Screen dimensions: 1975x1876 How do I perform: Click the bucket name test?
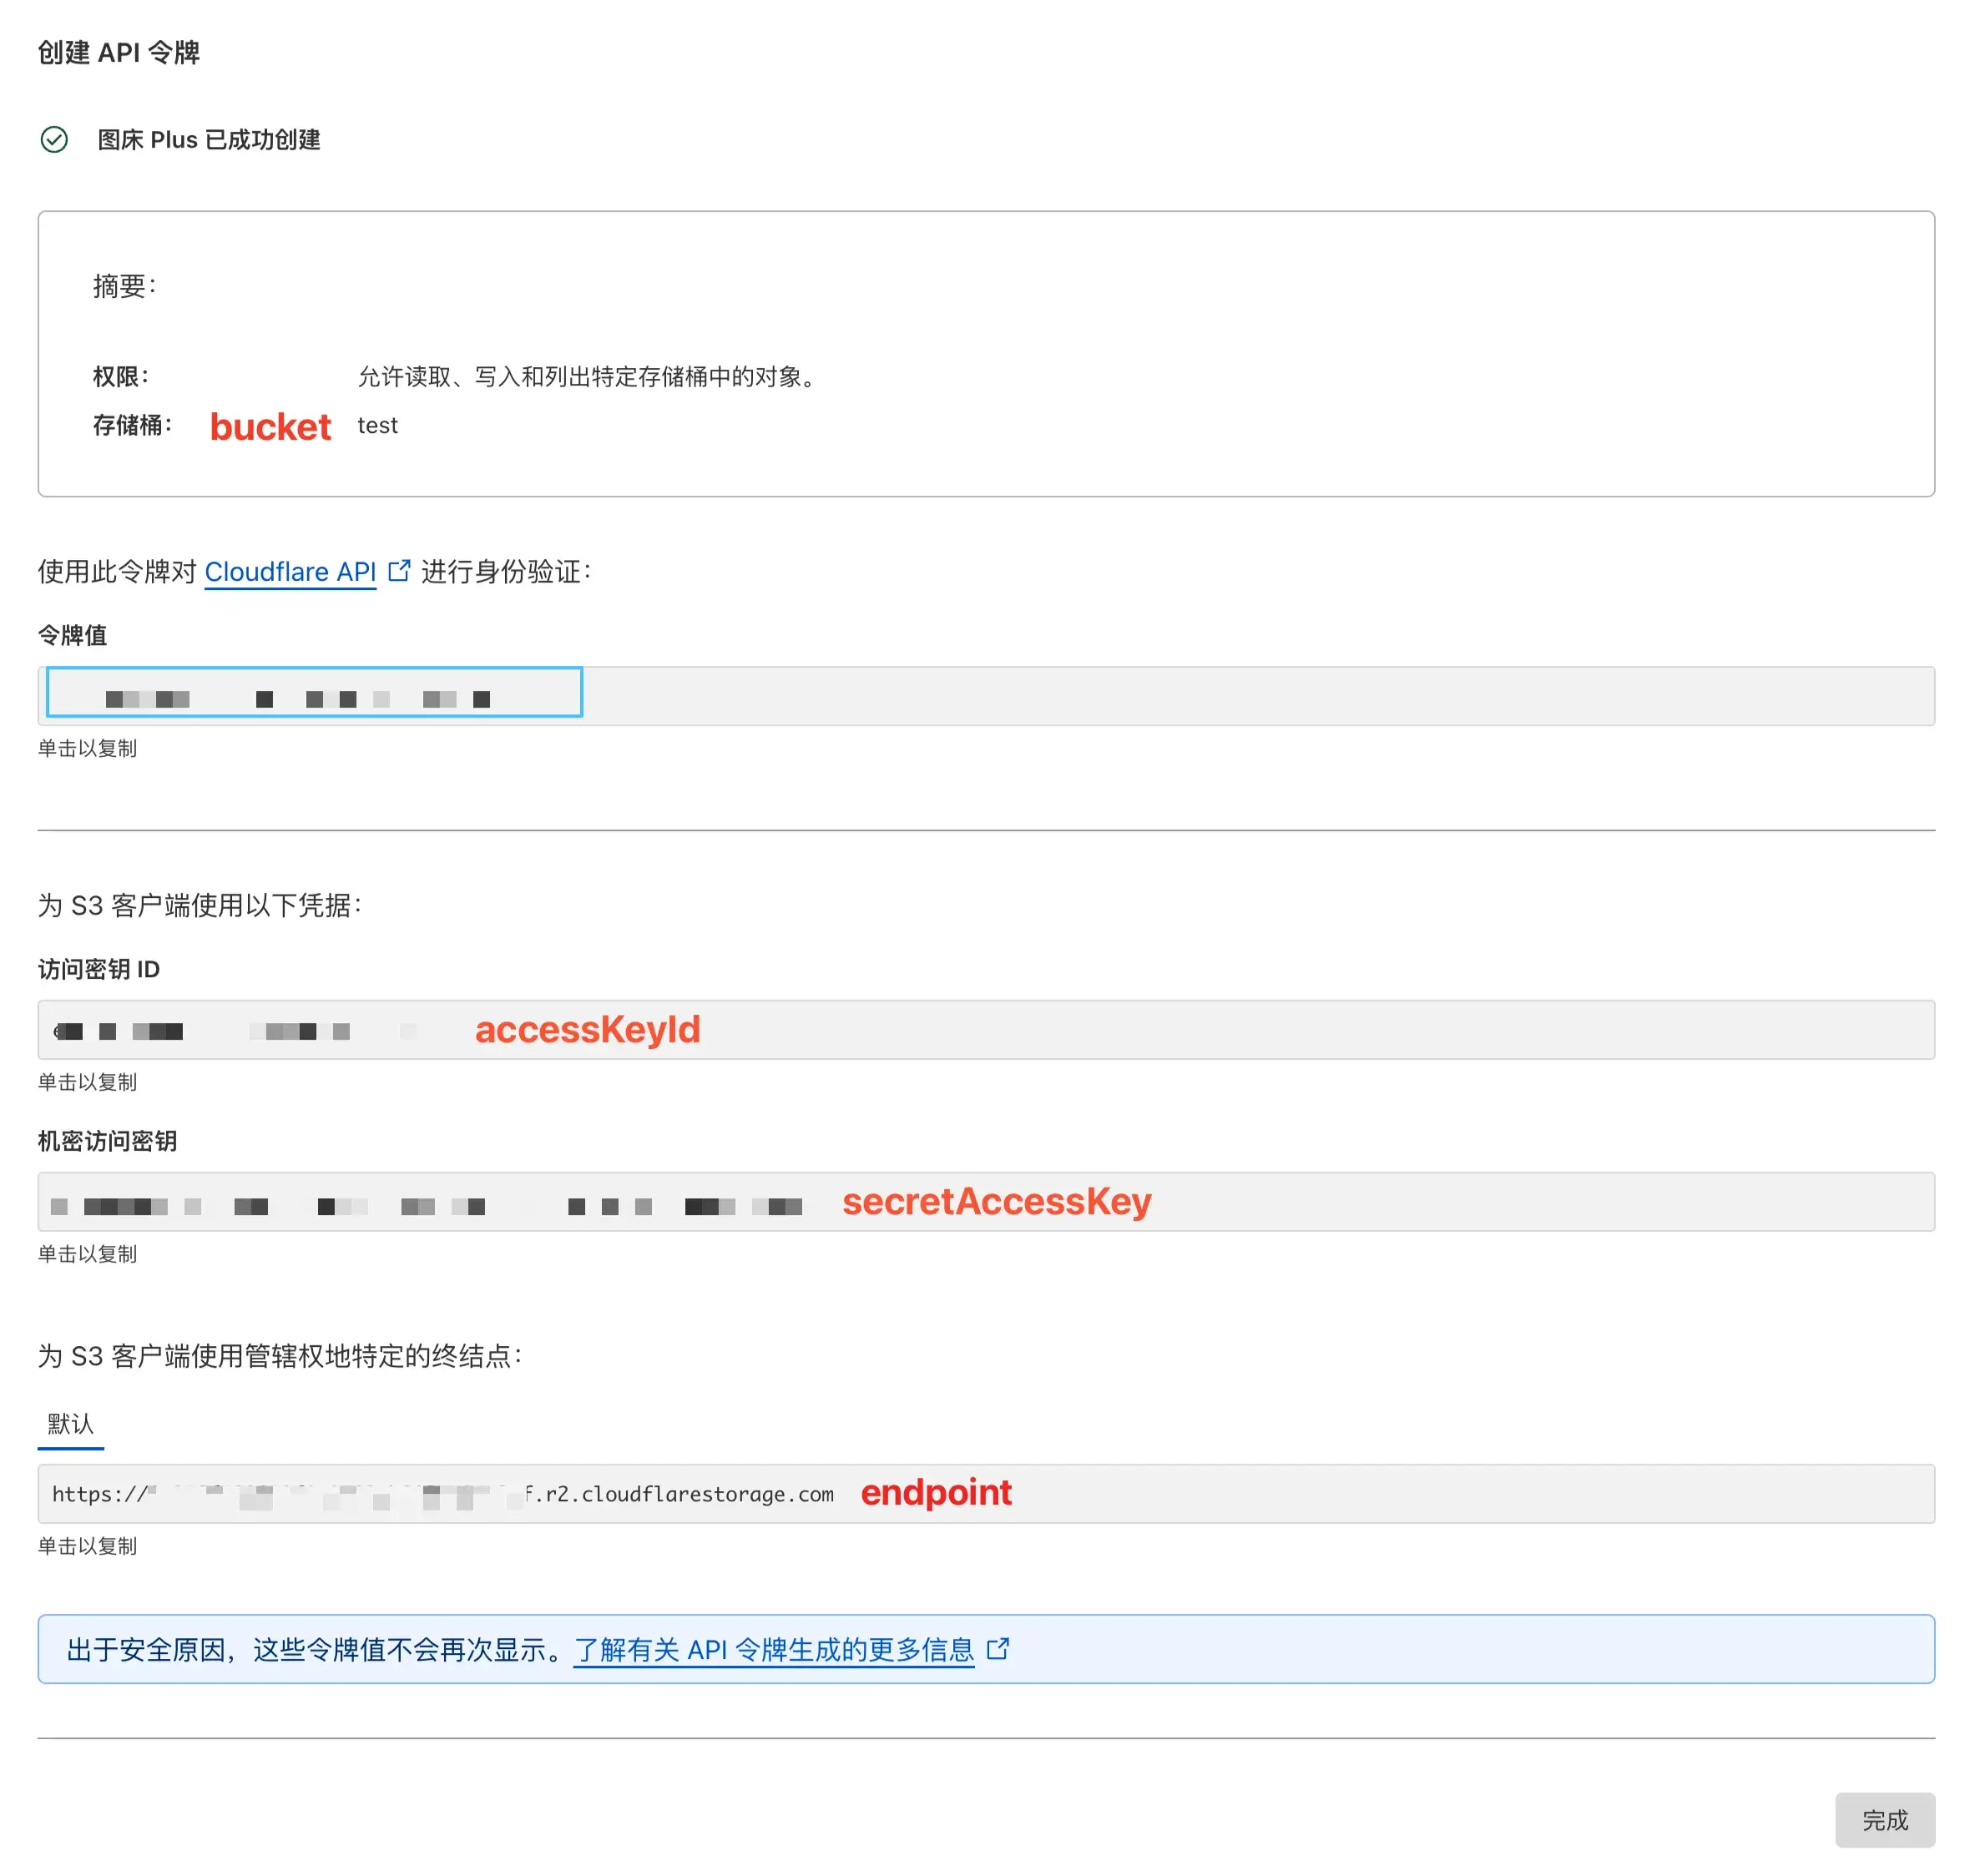377,426
